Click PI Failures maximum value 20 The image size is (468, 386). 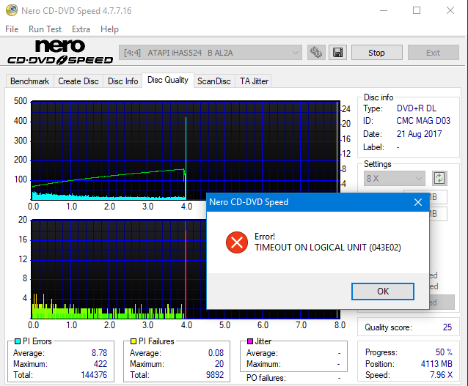click(219, 363)
